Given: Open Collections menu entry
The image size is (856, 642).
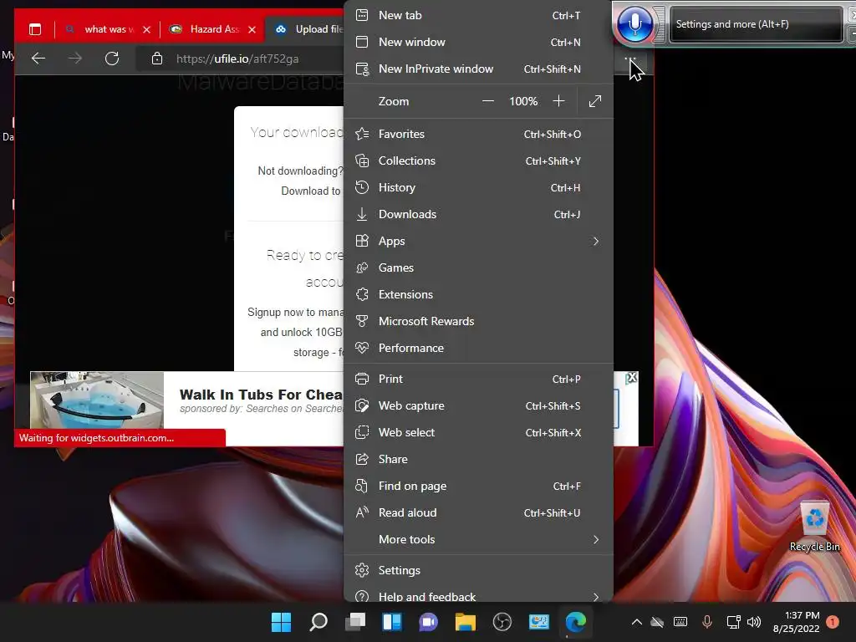Looking at the screenshot, I should pyautogui.click(x=478, y=160).
